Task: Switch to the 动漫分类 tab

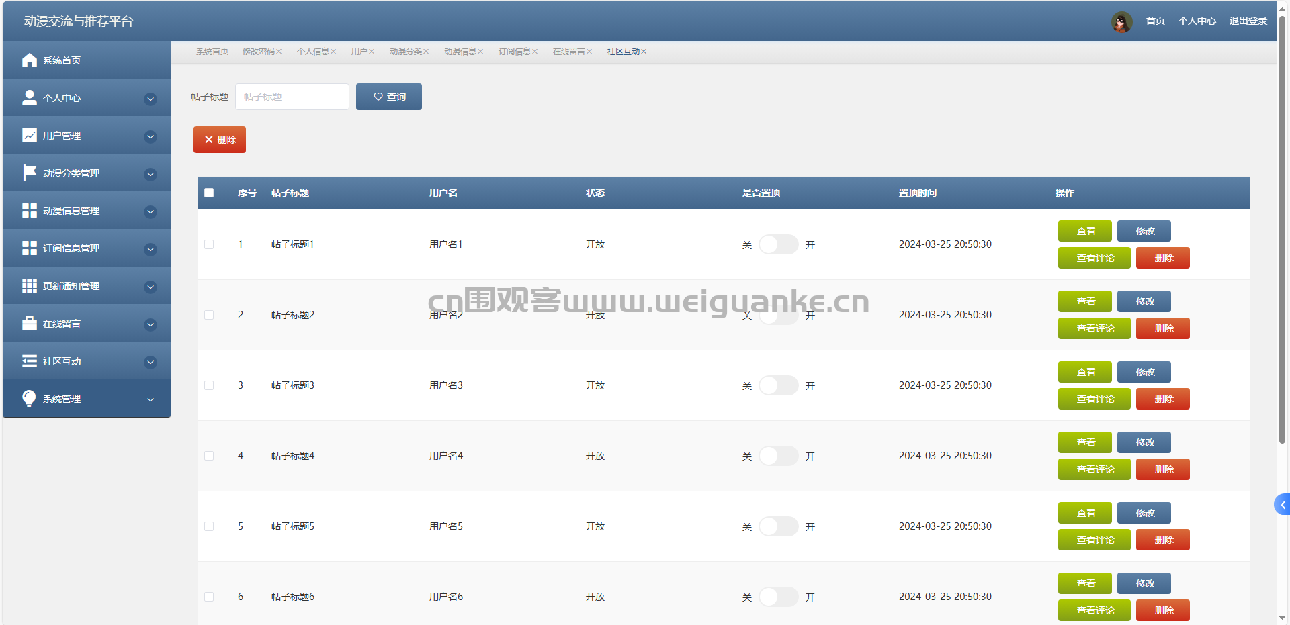Action: [x=406, y=52]
